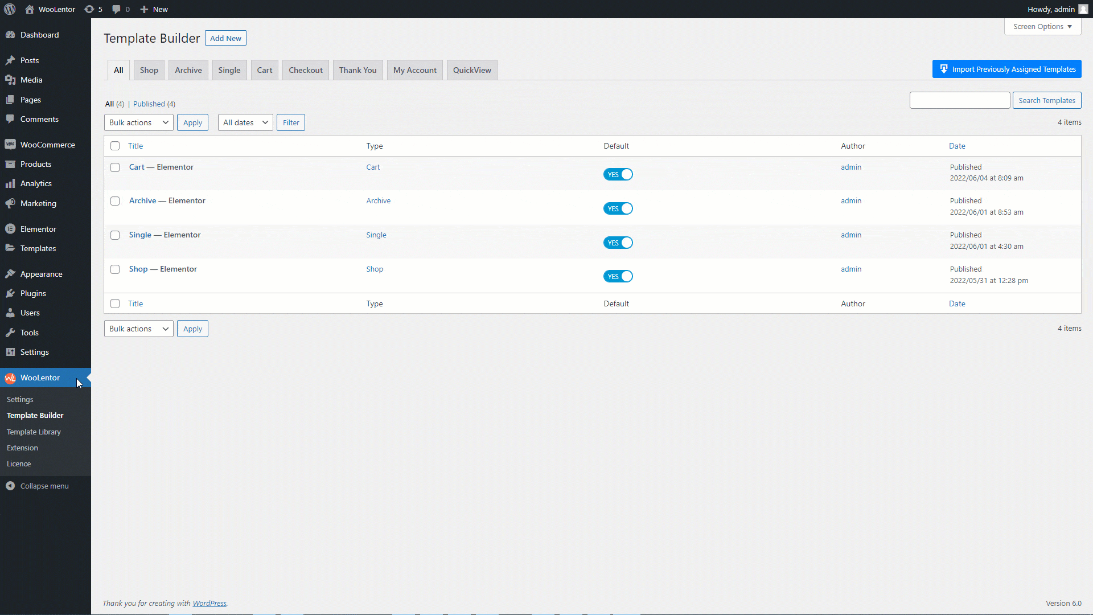Click the Posts pin icon
Screen dimensions: 1093x615
[x=10, y=60]
